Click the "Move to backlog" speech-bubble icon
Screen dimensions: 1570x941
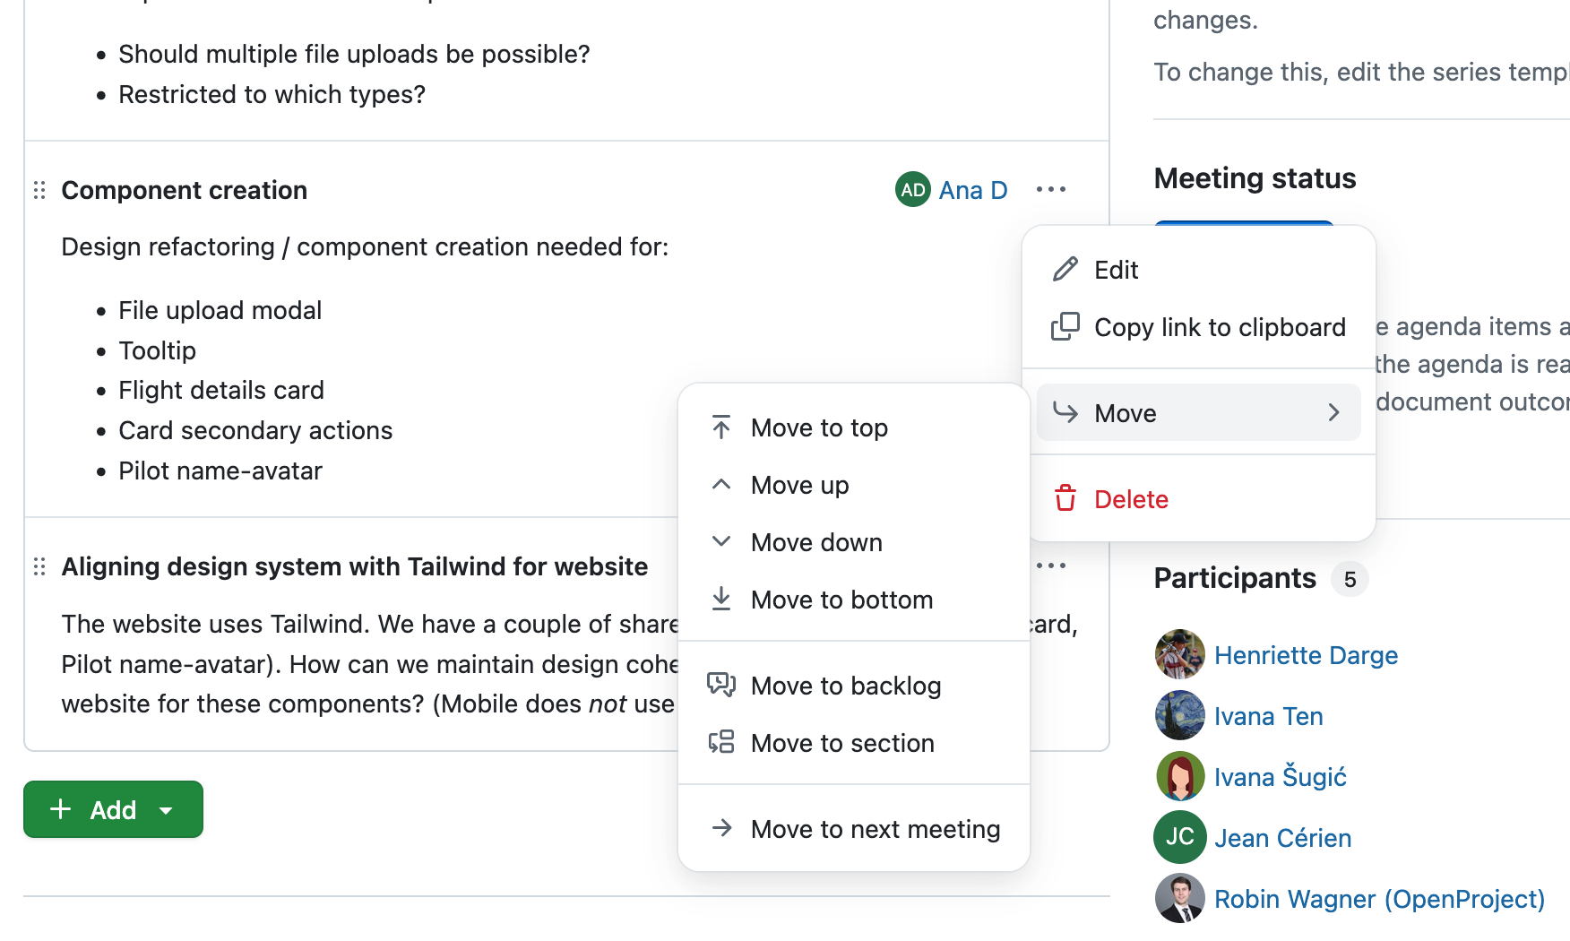(x=721, y=685)
